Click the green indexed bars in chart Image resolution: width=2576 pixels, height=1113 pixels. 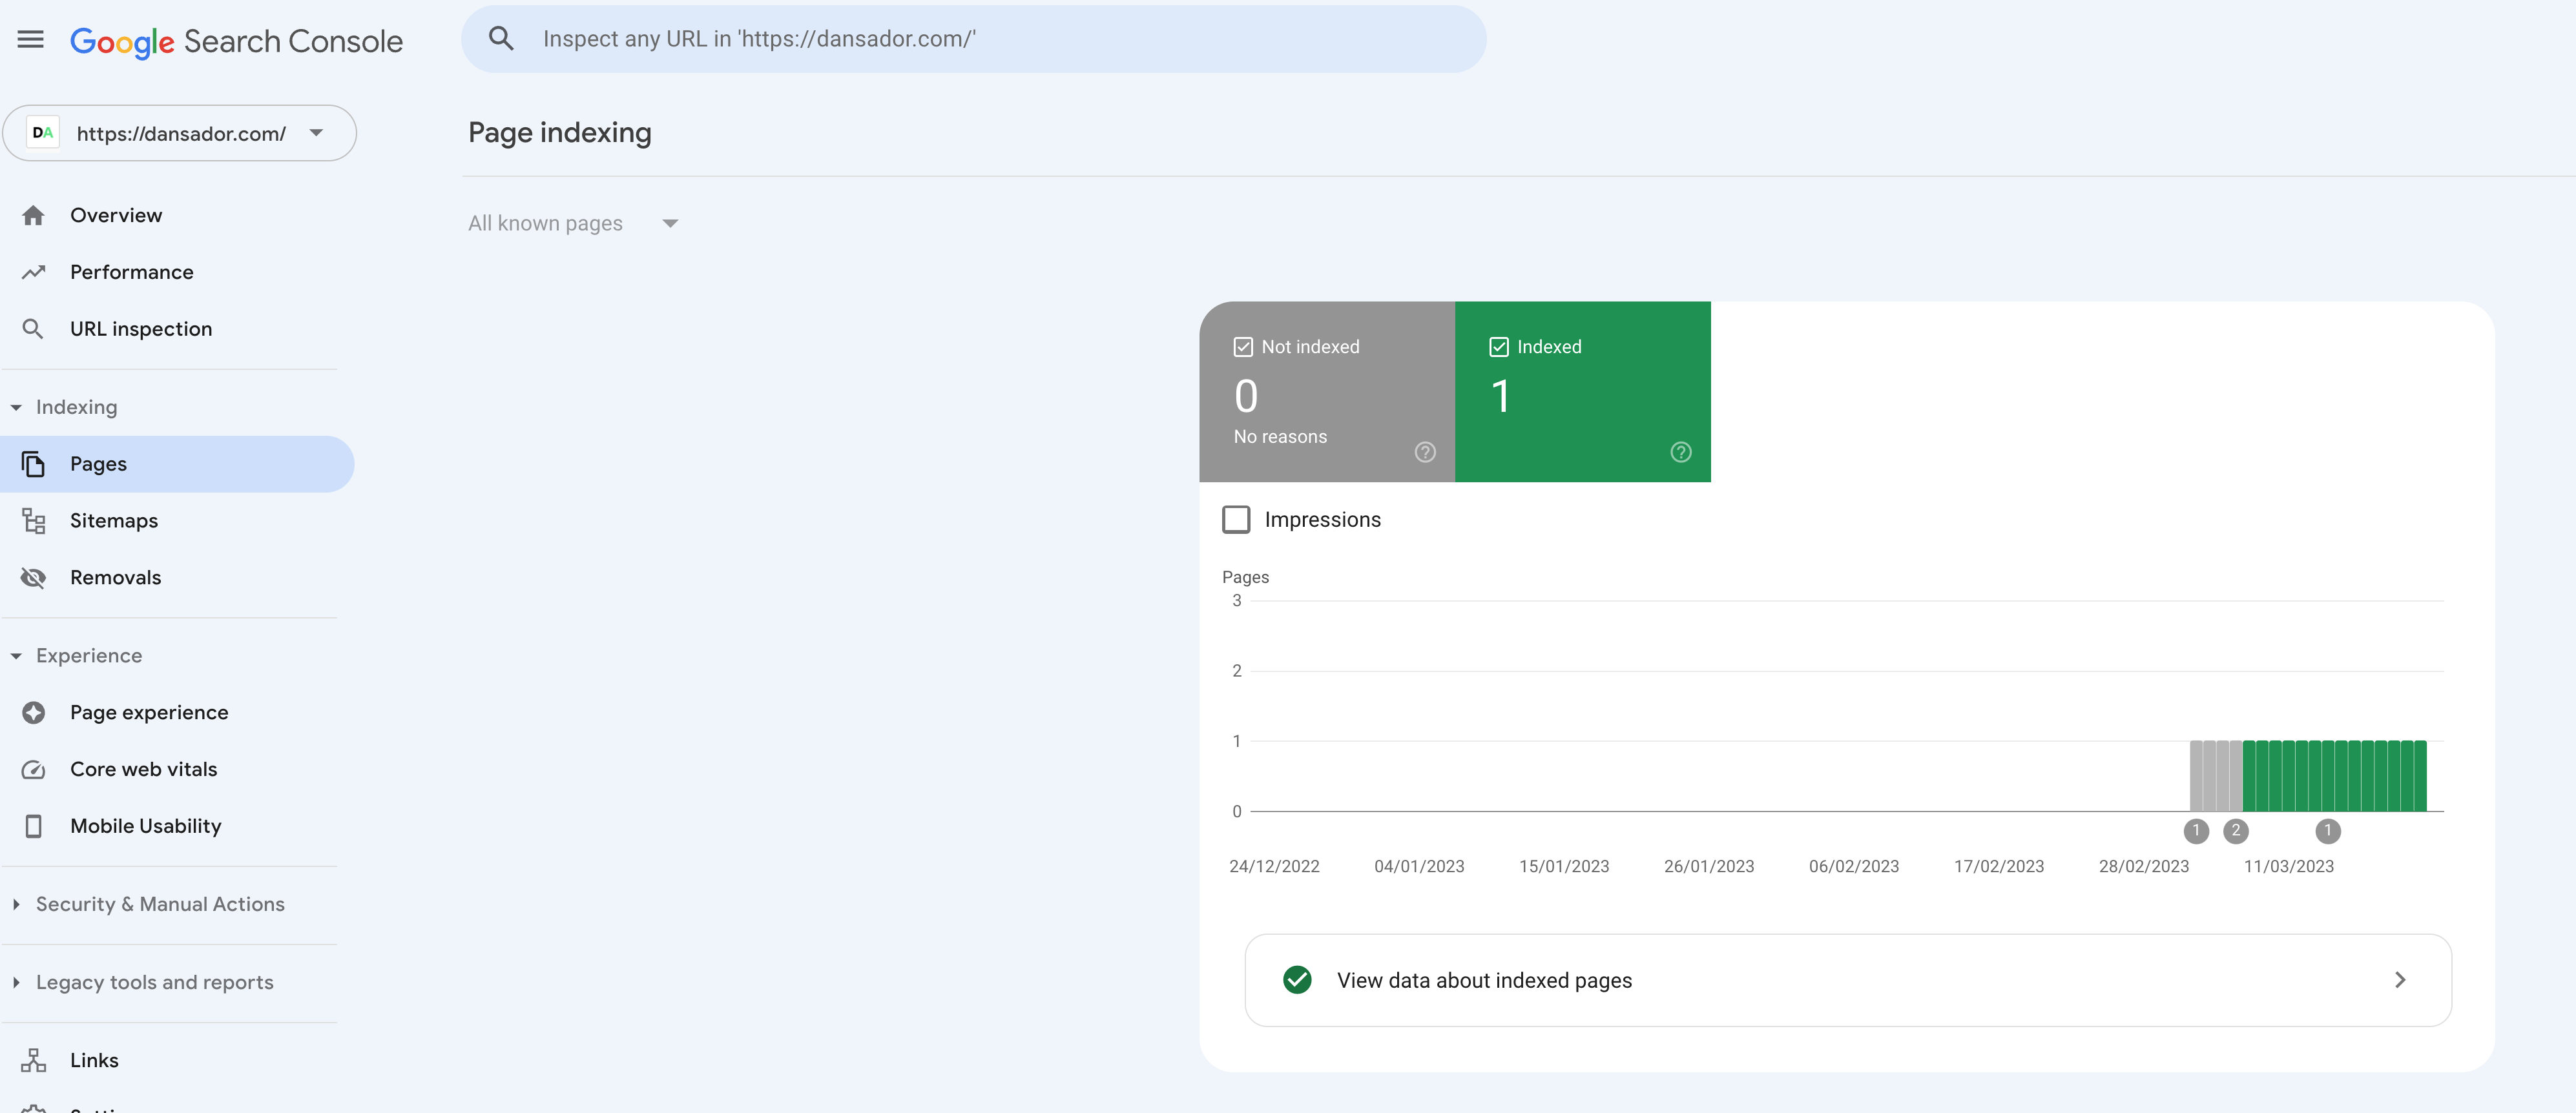(2335, 776)
